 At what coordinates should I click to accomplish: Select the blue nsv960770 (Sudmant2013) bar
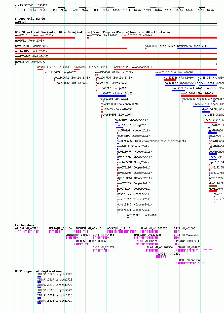coord(112,96)
